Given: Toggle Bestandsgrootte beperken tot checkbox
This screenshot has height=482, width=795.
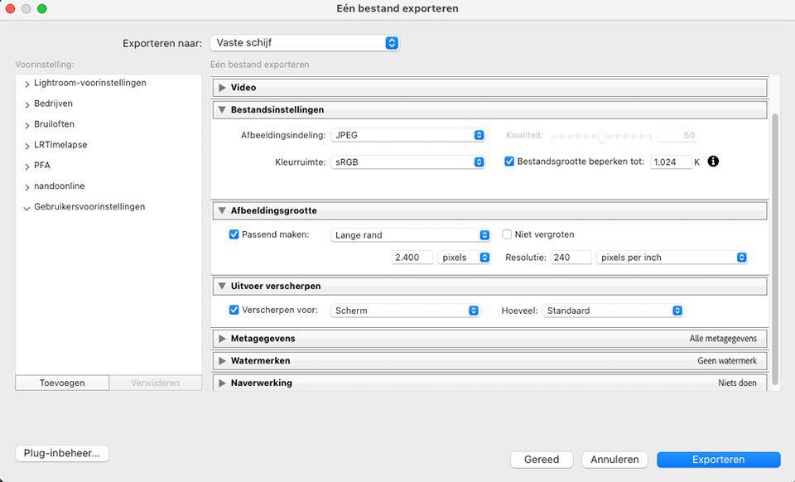Looking at the screenshot, I should click(x=509, y=161).
